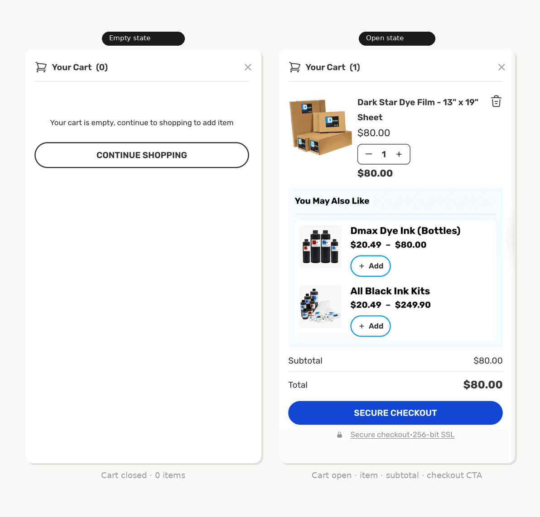Viewport: 540px width, 517px height.
Task: Click Continue Shopping button
Action: point(141,155)
